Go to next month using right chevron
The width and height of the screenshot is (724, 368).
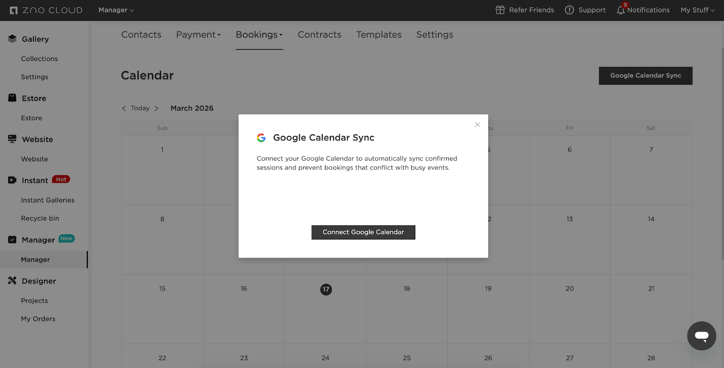tap(157, 108)
